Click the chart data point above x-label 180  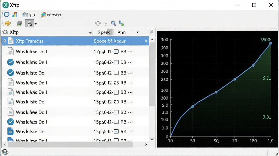[253, 66]
